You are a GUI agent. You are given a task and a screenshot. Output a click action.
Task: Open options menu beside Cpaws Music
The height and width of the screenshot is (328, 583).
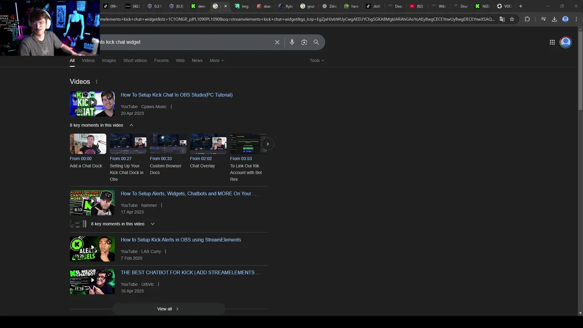171,107
